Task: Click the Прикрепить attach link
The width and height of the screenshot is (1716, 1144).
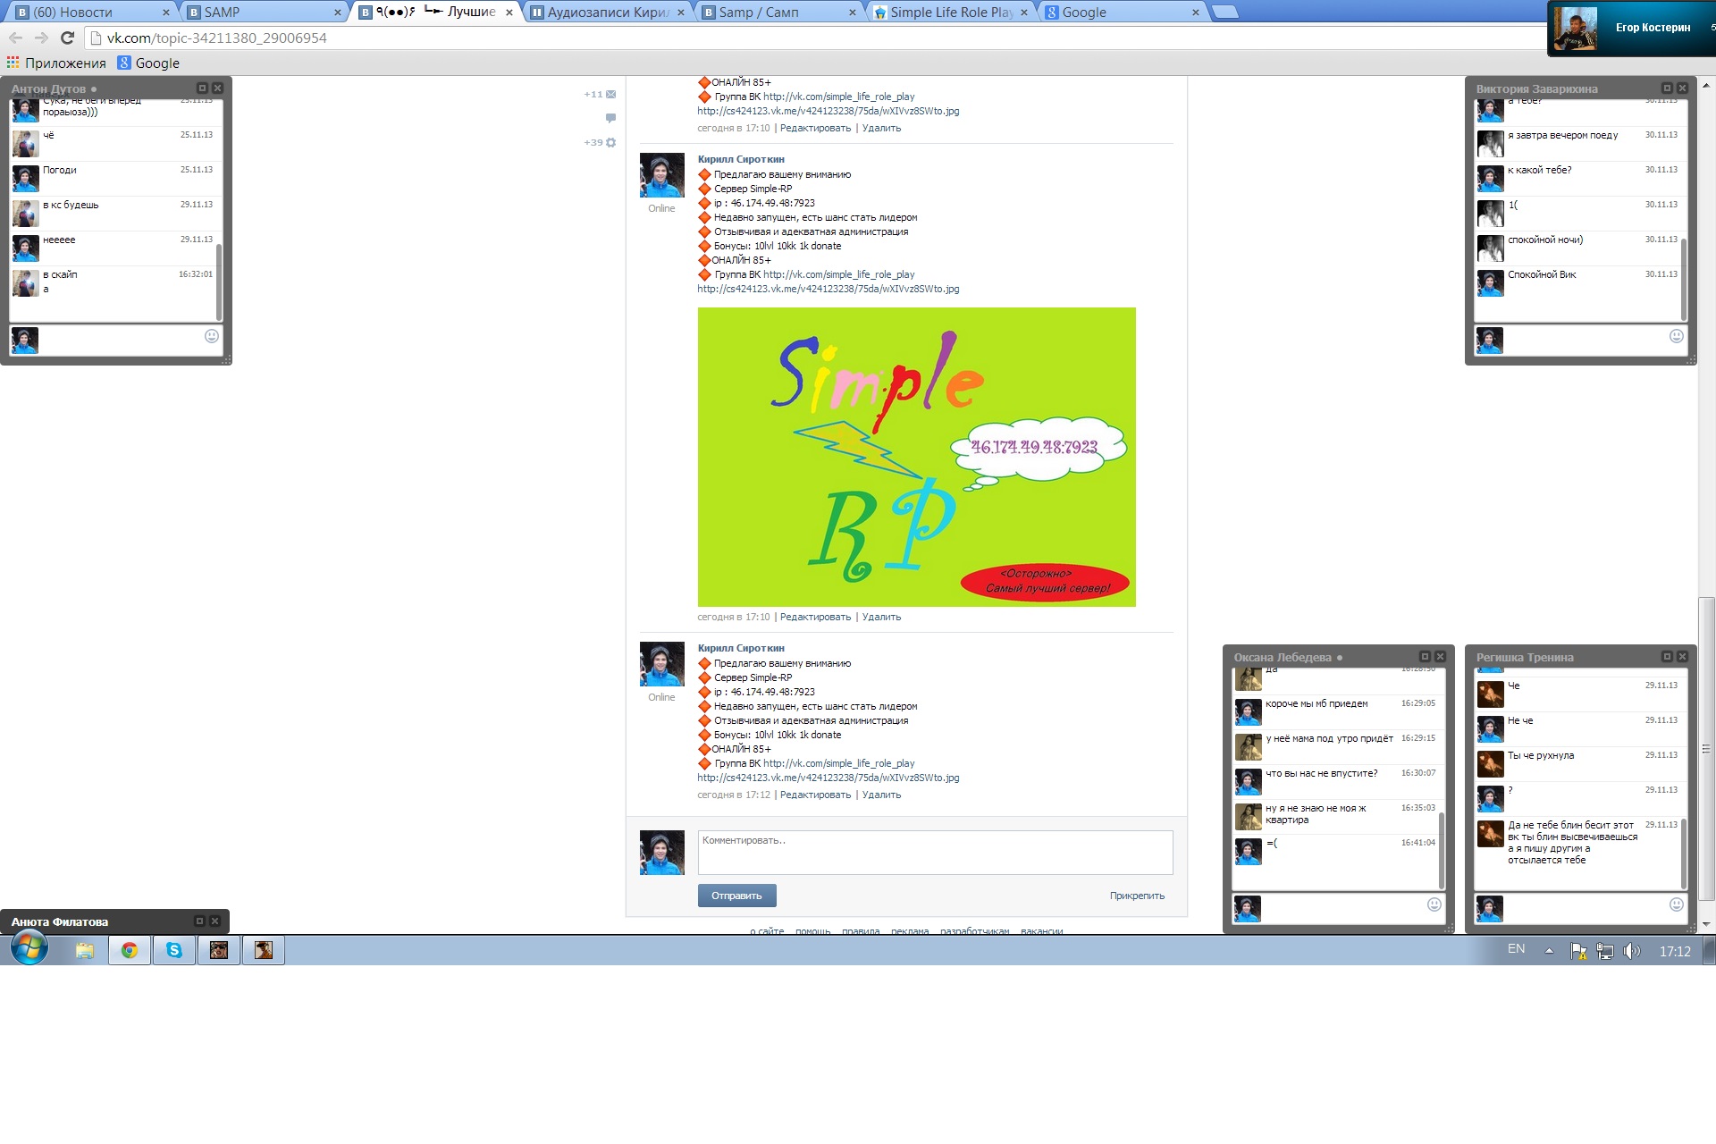Action: 1136,896
